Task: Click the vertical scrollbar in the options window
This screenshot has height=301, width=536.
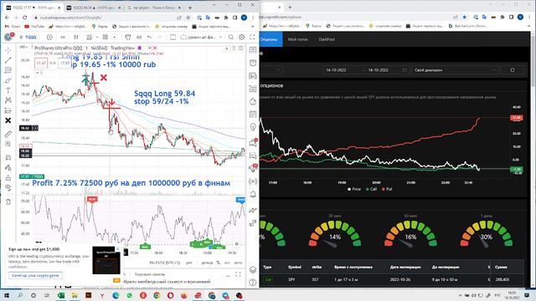Action: pos(533,61)
